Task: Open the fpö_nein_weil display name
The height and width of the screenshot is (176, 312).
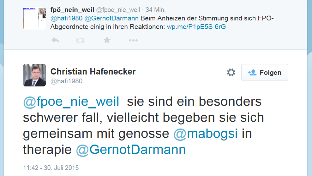Action: (72, 10)
